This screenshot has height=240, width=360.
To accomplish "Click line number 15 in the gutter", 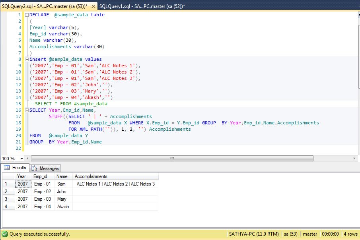I will click(x=18, y=104).
